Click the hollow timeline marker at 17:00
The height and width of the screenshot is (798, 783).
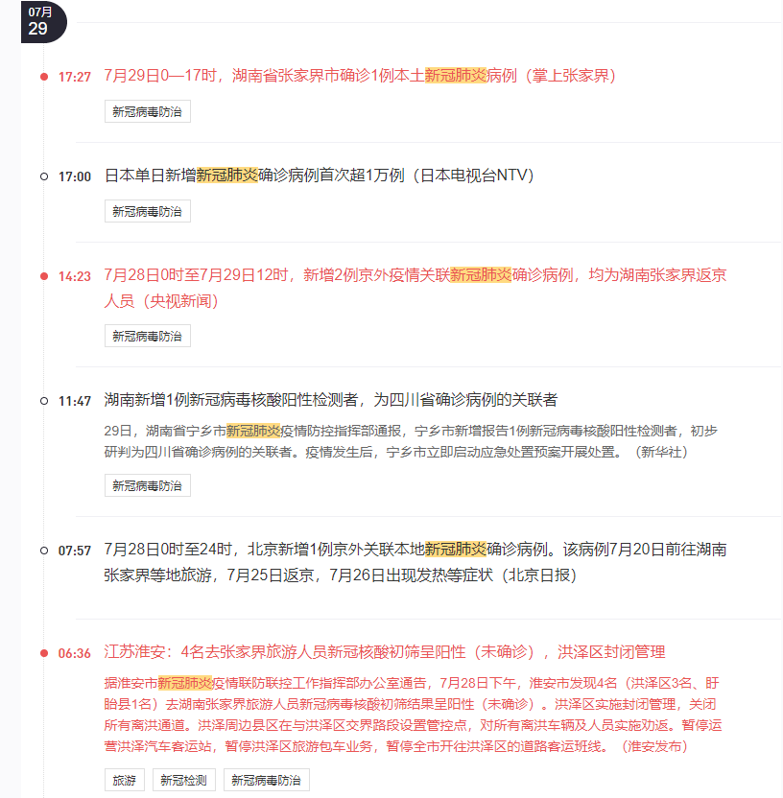[x=44, y=176]
